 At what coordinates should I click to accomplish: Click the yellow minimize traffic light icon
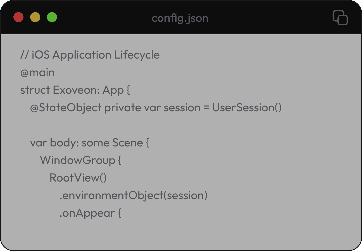click(35, 17)
